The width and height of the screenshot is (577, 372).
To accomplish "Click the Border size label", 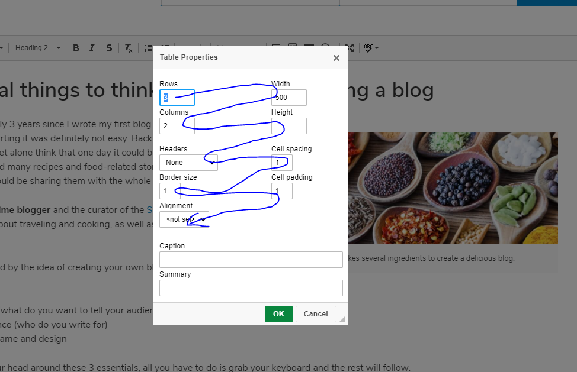I will [x=178, y=177].
